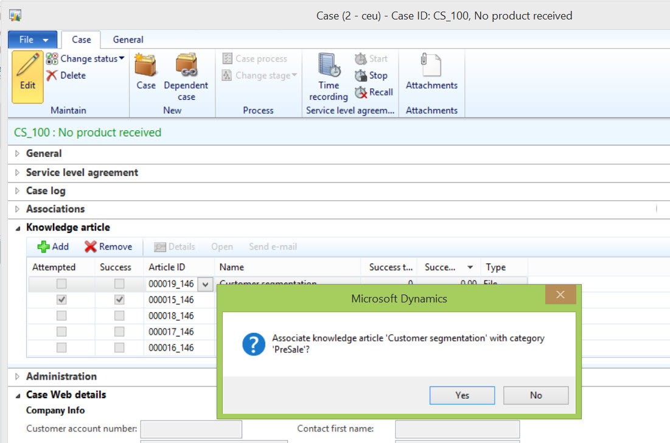The width and height of the screenshot is (670, 443).
Task: Add a knowledge article
Action: (x=53, y=246)
